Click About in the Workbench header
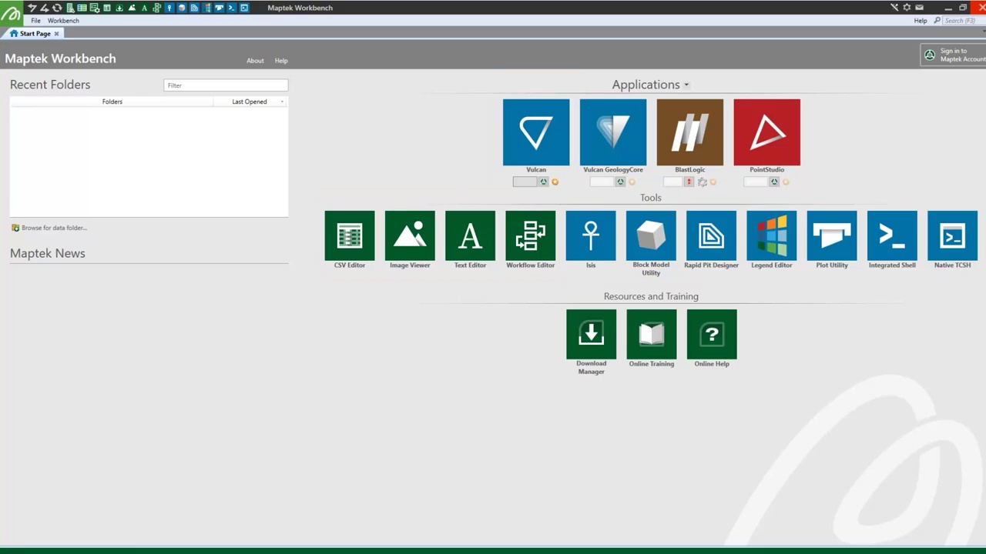986x554 pixels. point(255,61)
